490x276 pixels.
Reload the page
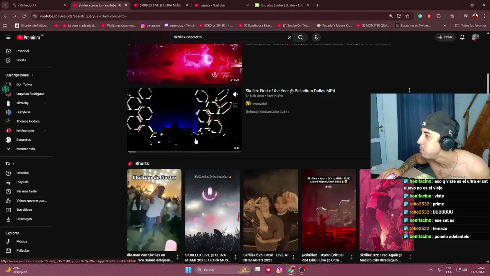click(24, 16)
